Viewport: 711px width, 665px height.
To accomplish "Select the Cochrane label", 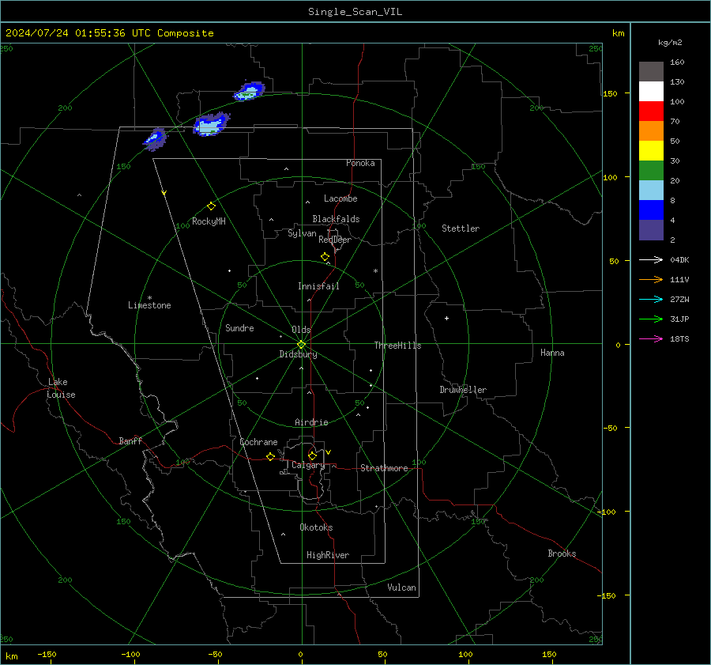I will coord(258,442).
